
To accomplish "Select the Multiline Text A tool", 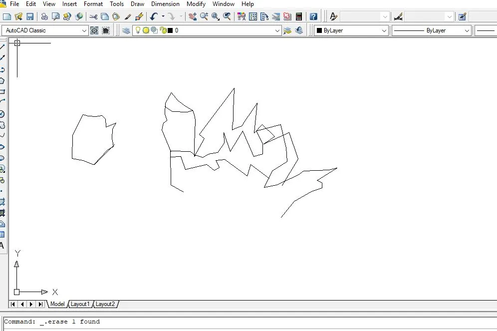I will [x=2, y=246].
